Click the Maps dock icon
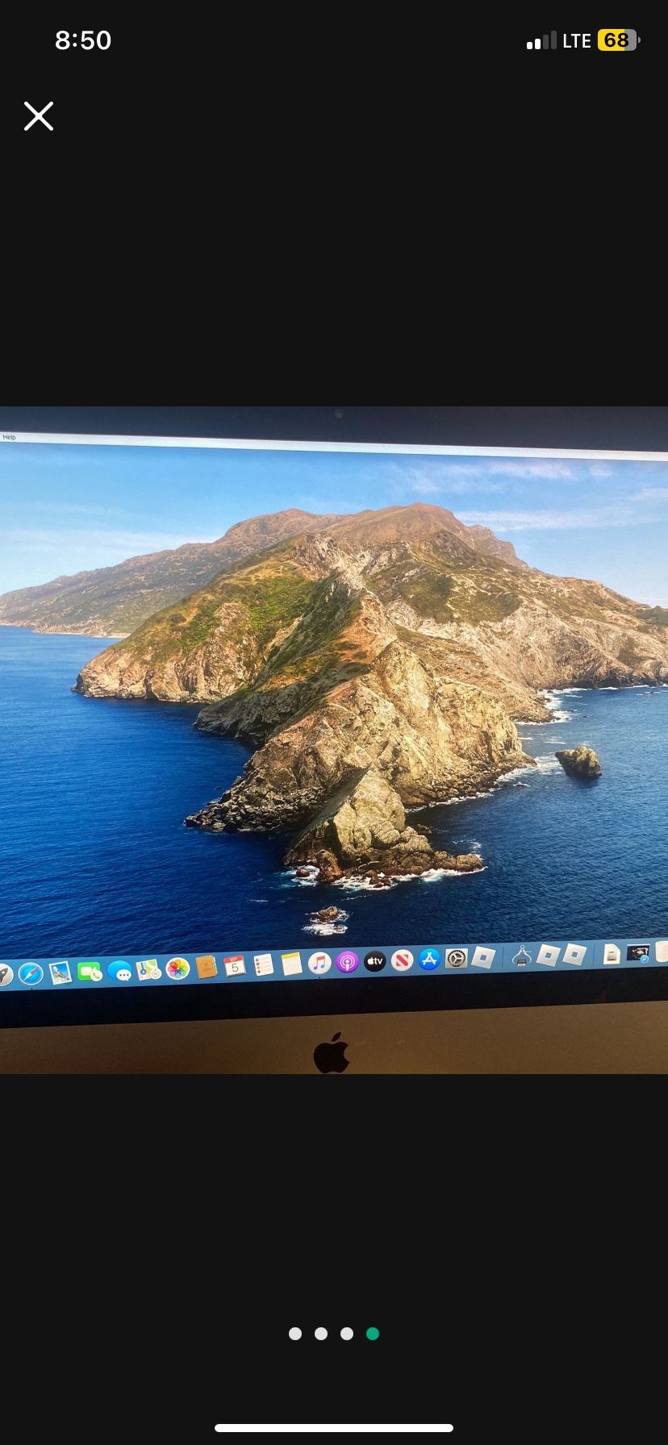The image size is (668, 1445). [148, 970]
